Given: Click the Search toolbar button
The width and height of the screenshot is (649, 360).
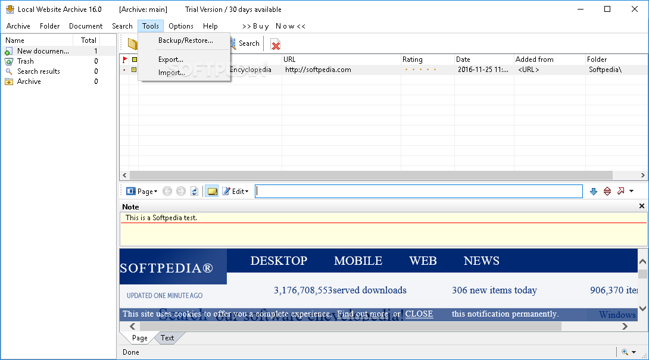Looking at the screenshot, I should tap(245, 43).
